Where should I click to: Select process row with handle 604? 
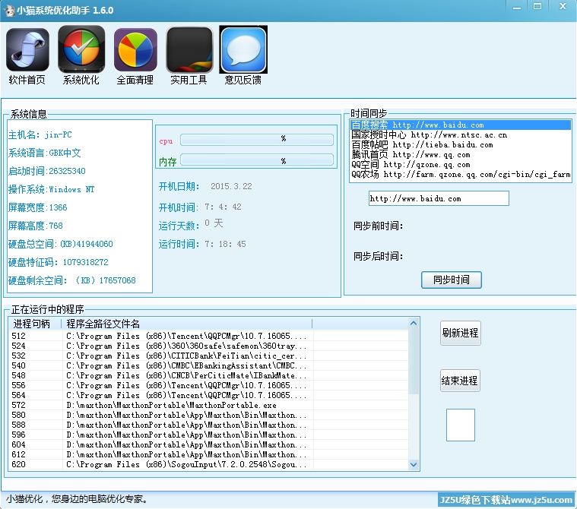pos(208,444)
